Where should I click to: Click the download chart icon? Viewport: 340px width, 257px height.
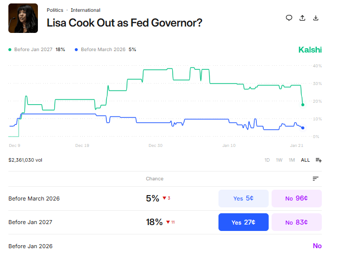point(316,18)
